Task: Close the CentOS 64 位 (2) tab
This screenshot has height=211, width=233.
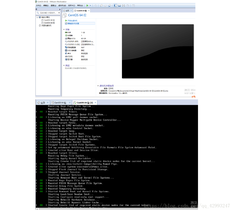Action: (95, 102)
